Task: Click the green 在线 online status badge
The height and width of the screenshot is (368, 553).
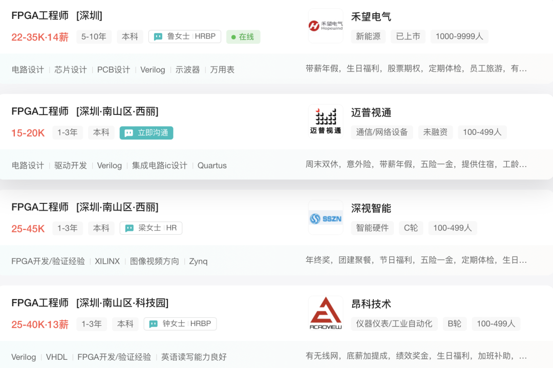Action: pos(243,37)
